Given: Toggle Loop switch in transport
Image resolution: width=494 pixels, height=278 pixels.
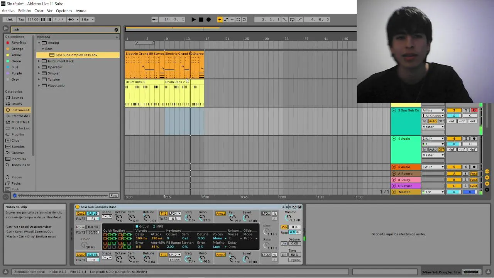Looking at the screenshot, I should pyautogui.click(x=292, y=19).
